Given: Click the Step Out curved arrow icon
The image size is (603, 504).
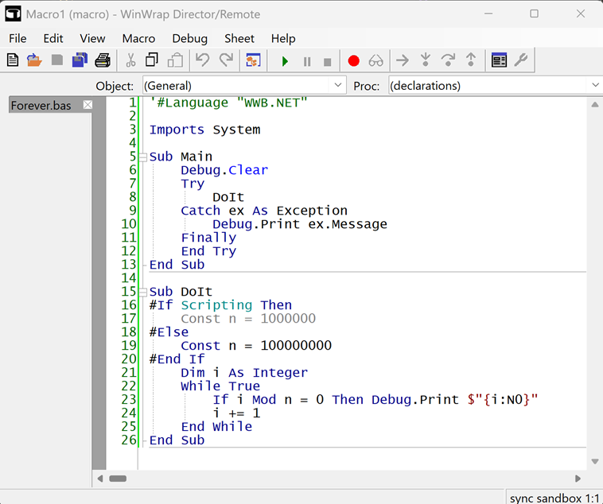Looking at the screenshot, I should coord(448,60).
